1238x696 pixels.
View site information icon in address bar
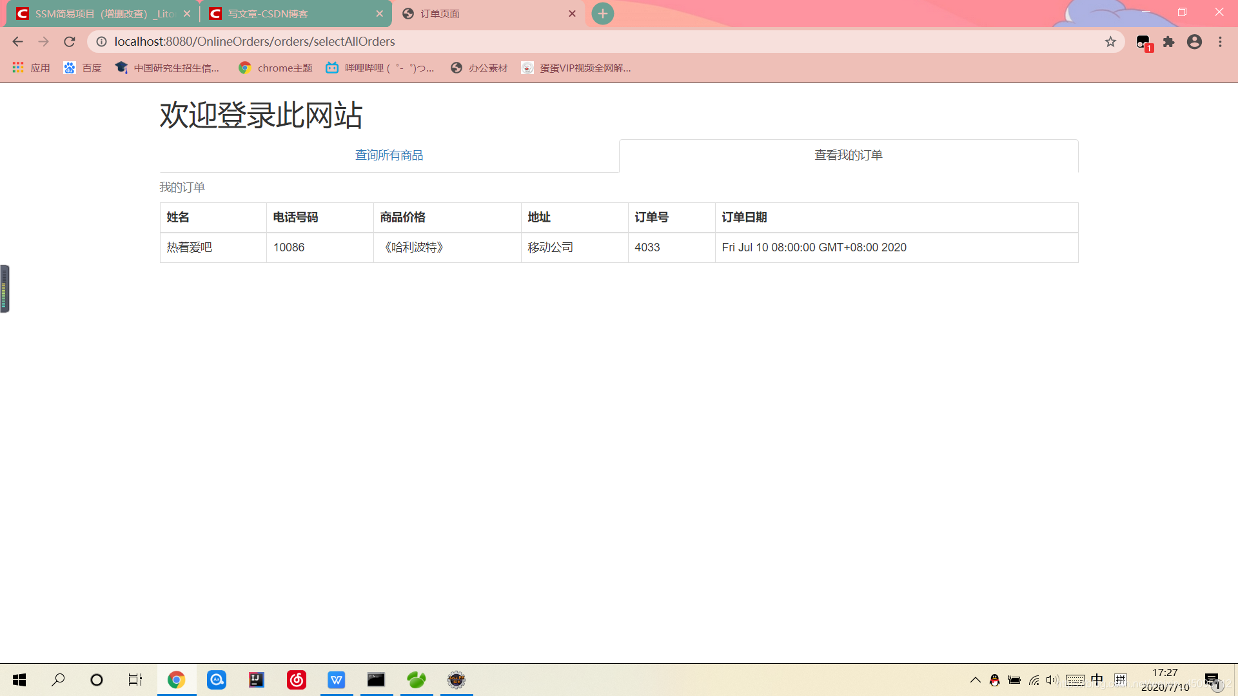click(x=101, y=42)
